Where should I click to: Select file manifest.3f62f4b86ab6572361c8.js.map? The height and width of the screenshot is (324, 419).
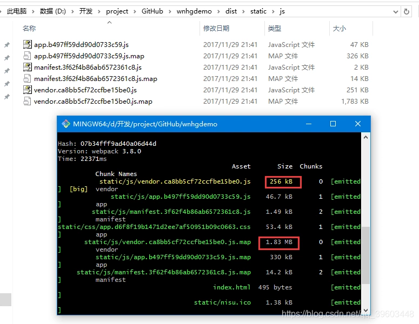(95, 78)
